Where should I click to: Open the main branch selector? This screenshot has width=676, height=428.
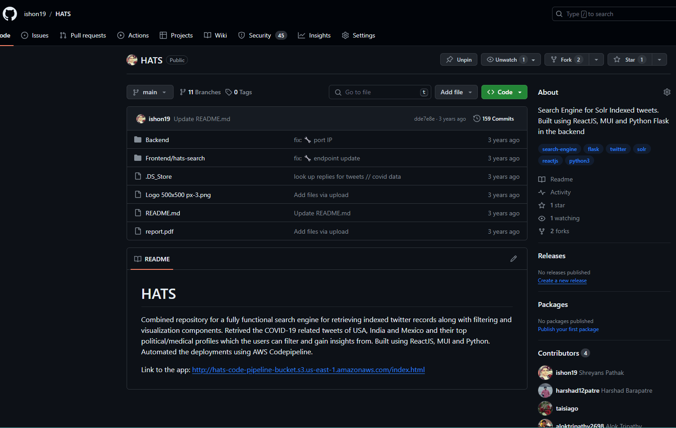pos(150,92)
